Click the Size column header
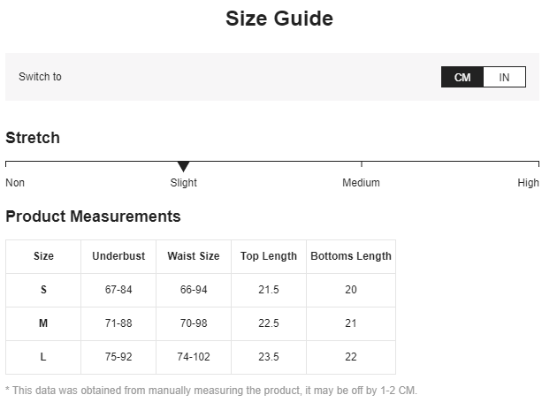The width and height of the screenshot is (542, 410). 43,256
